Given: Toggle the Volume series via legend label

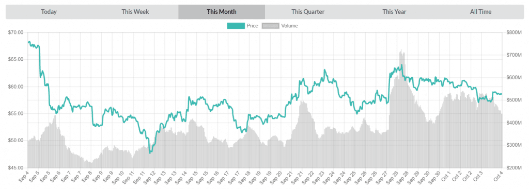Looking at the screenshot, I should click(289, 26).
